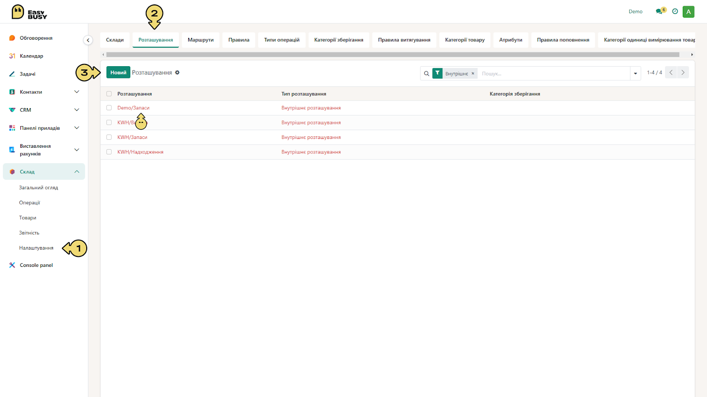Open the Типи операцій tab

pyautogui.click(x=282, y=40)
